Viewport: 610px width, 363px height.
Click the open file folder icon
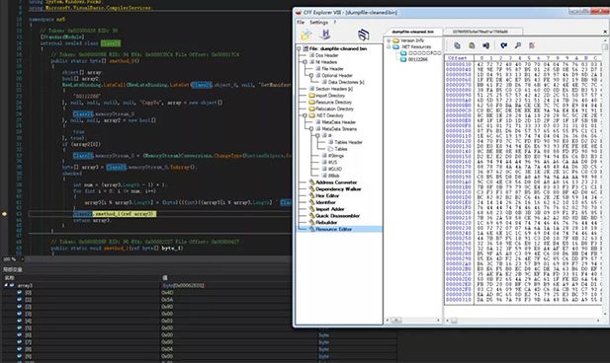(x=305, y=35)
